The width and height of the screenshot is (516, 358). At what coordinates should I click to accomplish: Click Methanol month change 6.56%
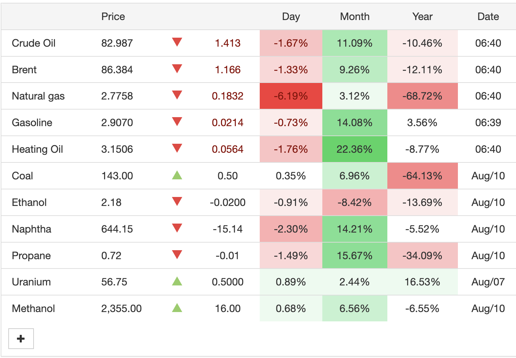pyautogui.click(x=354, y=309)
